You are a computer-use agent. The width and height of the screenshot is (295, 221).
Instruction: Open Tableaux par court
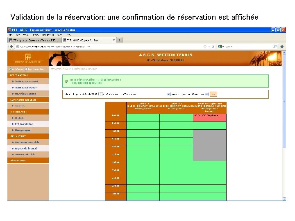pyautogui.click(x=27, y=81)
